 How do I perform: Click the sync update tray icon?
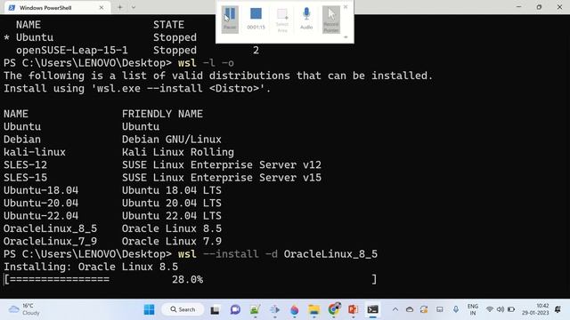pos(424,309)
